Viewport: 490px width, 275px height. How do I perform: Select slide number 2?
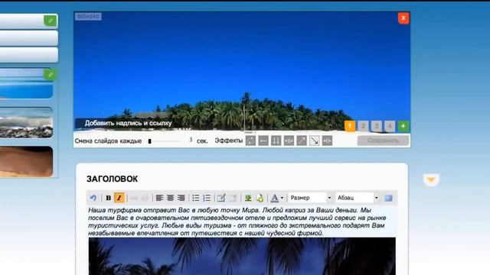tap(363, 126)
